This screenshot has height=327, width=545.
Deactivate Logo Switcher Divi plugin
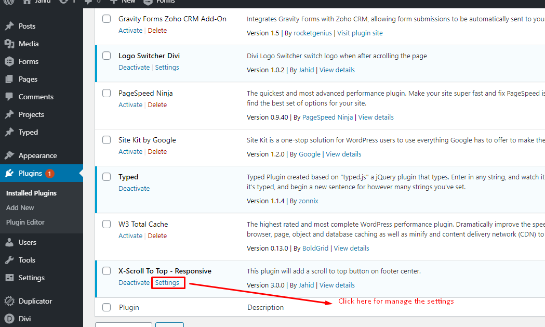(x=134, y=68)
